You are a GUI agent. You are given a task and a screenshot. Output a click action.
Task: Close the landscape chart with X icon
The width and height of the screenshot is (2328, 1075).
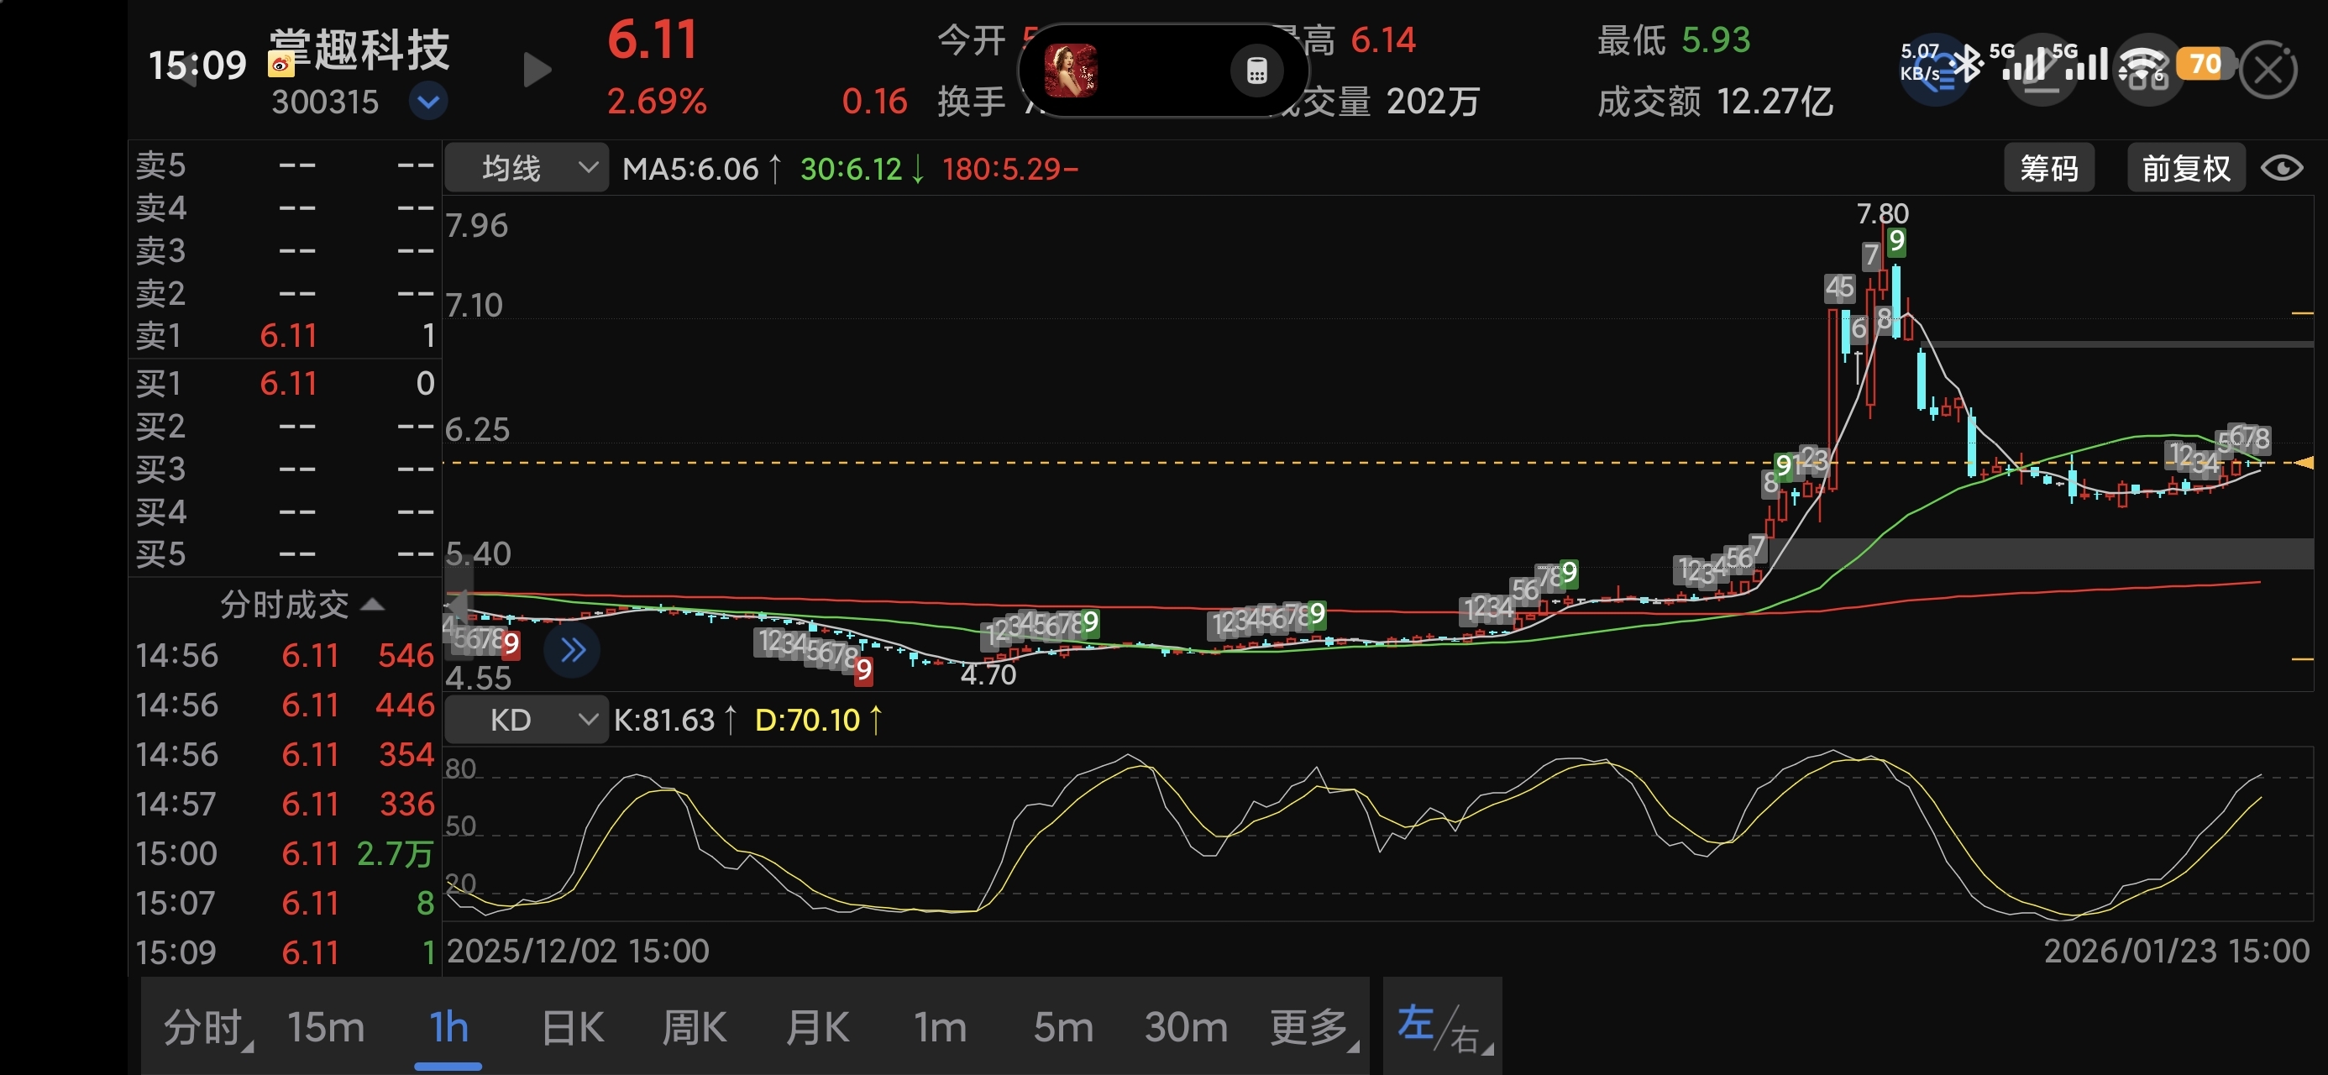tap(2268, 71)
